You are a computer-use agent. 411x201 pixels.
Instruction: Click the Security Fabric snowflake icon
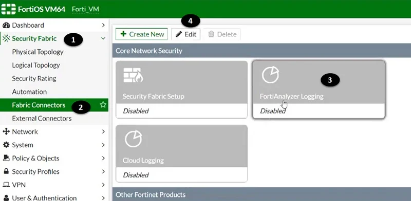coord(6,39)
